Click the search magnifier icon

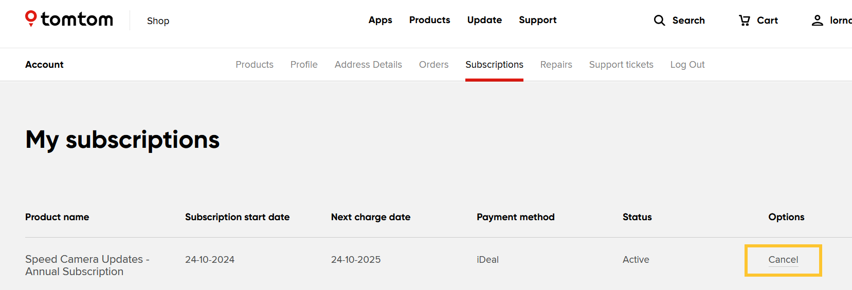pyautogui.click(x=659, y=21)
